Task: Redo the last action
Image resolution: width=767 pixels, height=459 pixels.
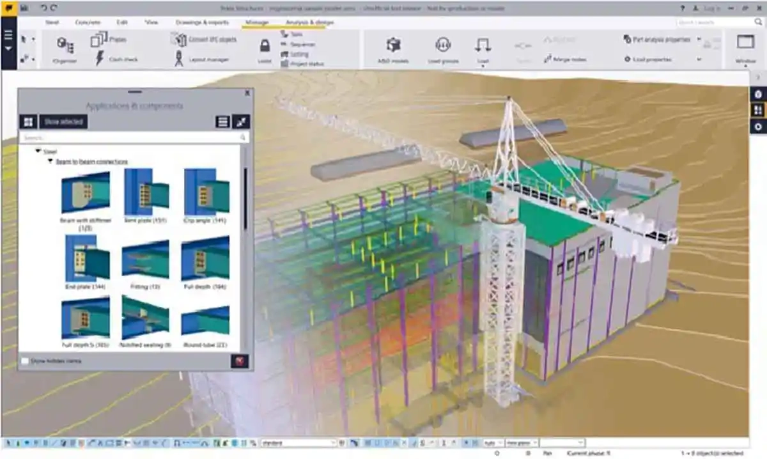Action: coord(52,8)
